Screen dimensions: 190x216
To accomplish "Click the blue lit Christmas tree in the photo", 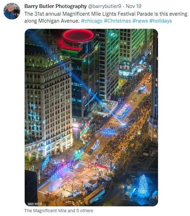I will (143, 185).
